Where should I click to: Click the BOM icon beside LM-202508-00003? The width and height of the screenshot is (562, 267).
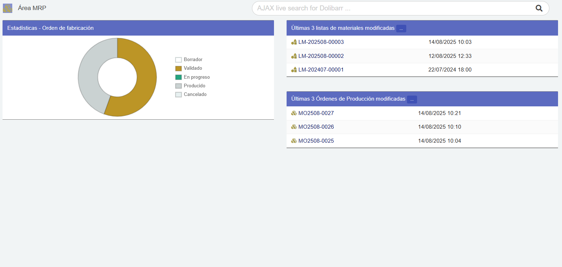[x=294, y=42]
